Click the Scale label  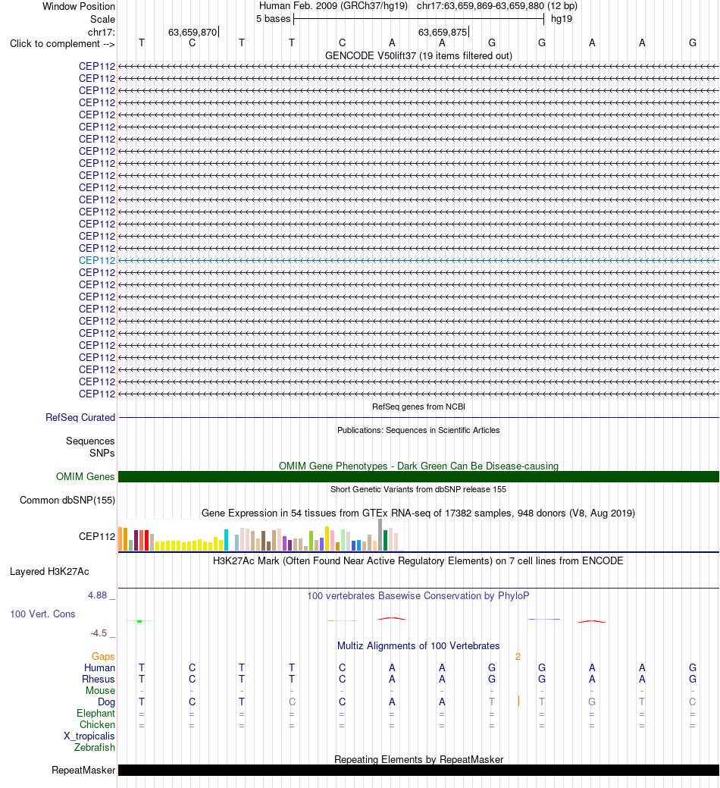[102, 19]
